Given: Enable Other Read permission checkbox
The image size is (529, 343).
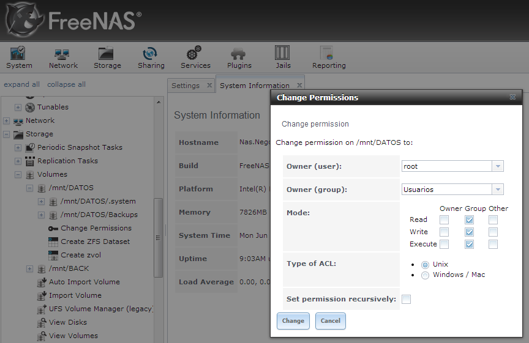Looking at the screenshot, I should (x=493, y=219).
